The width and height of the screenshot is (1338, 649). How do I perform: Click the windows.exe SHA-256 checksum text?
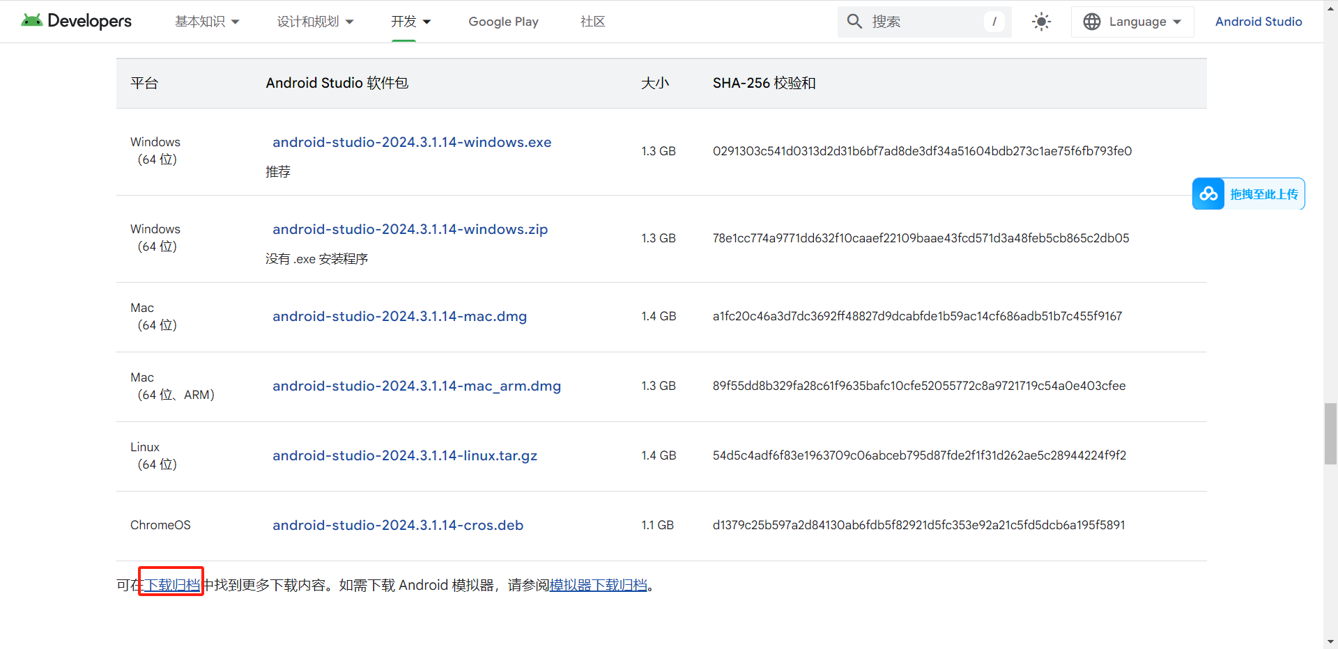[x=922, y=151]
